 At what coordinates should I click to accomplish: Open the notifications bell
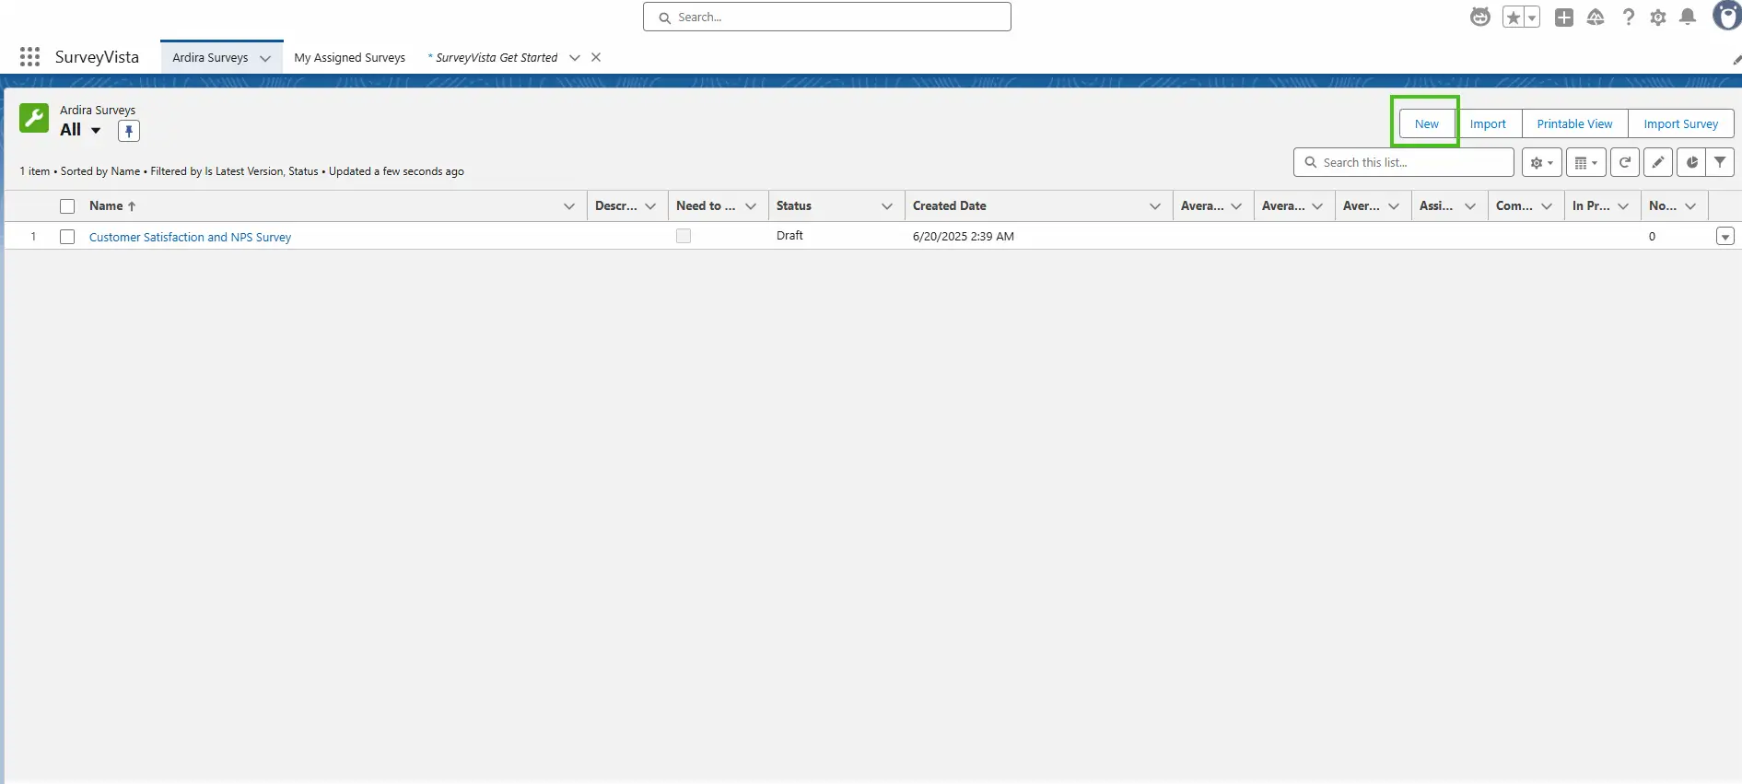coord(1688,17)
